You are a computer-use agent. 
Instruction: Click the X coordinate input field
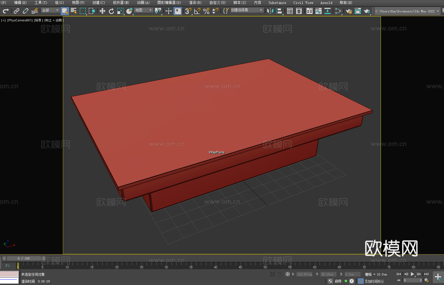pos(305,274)
